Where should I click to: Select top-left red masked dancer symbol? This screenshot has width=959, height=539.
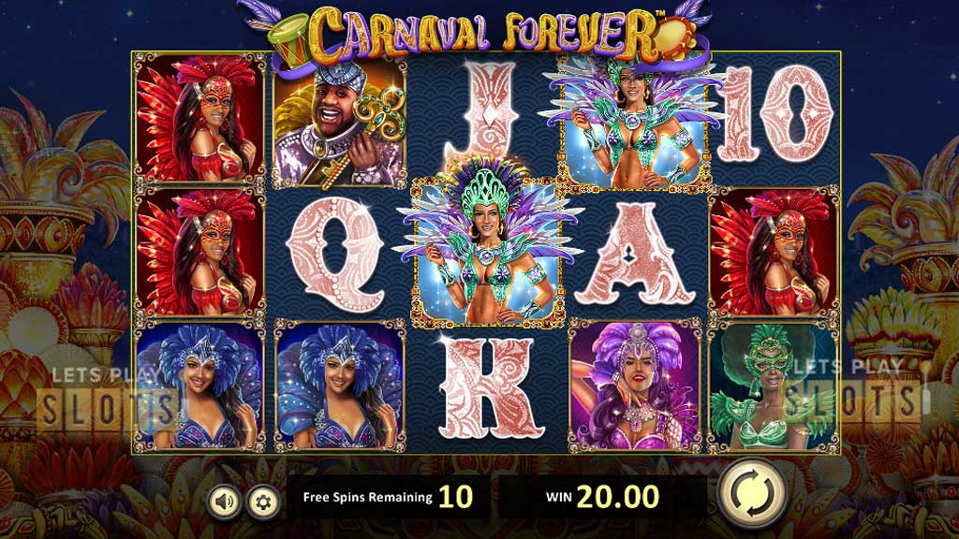click(x=200, y=118)
